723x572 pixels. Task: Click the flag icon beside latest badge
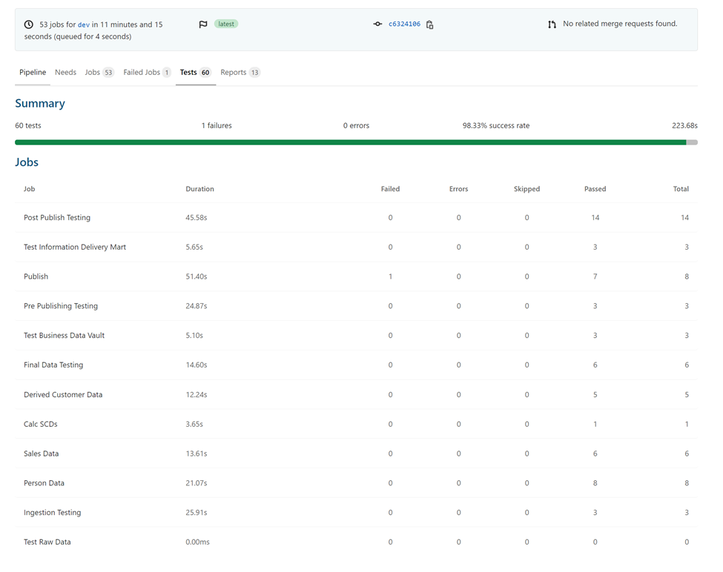coord(203,24)
